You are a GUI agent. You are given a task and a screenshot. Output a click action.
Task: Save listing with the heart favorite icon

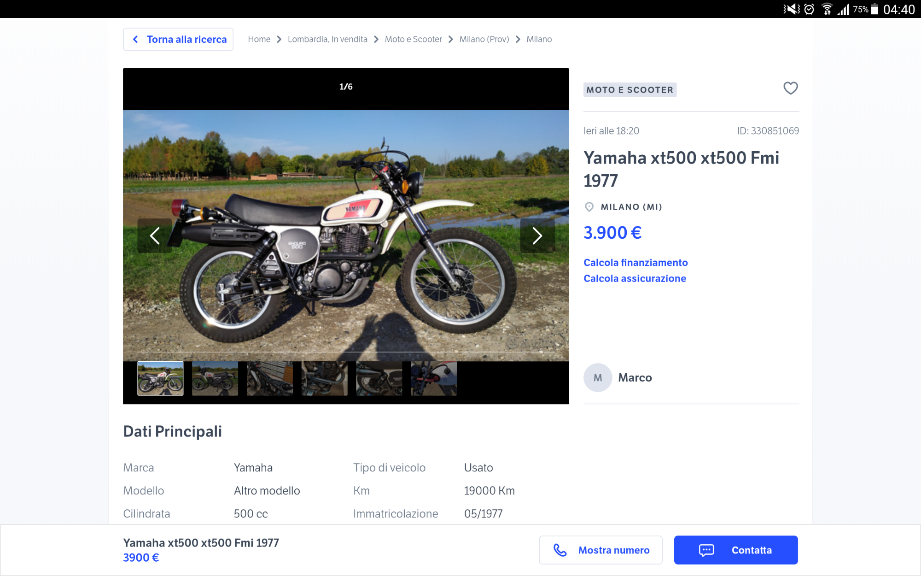coord(790,88)
